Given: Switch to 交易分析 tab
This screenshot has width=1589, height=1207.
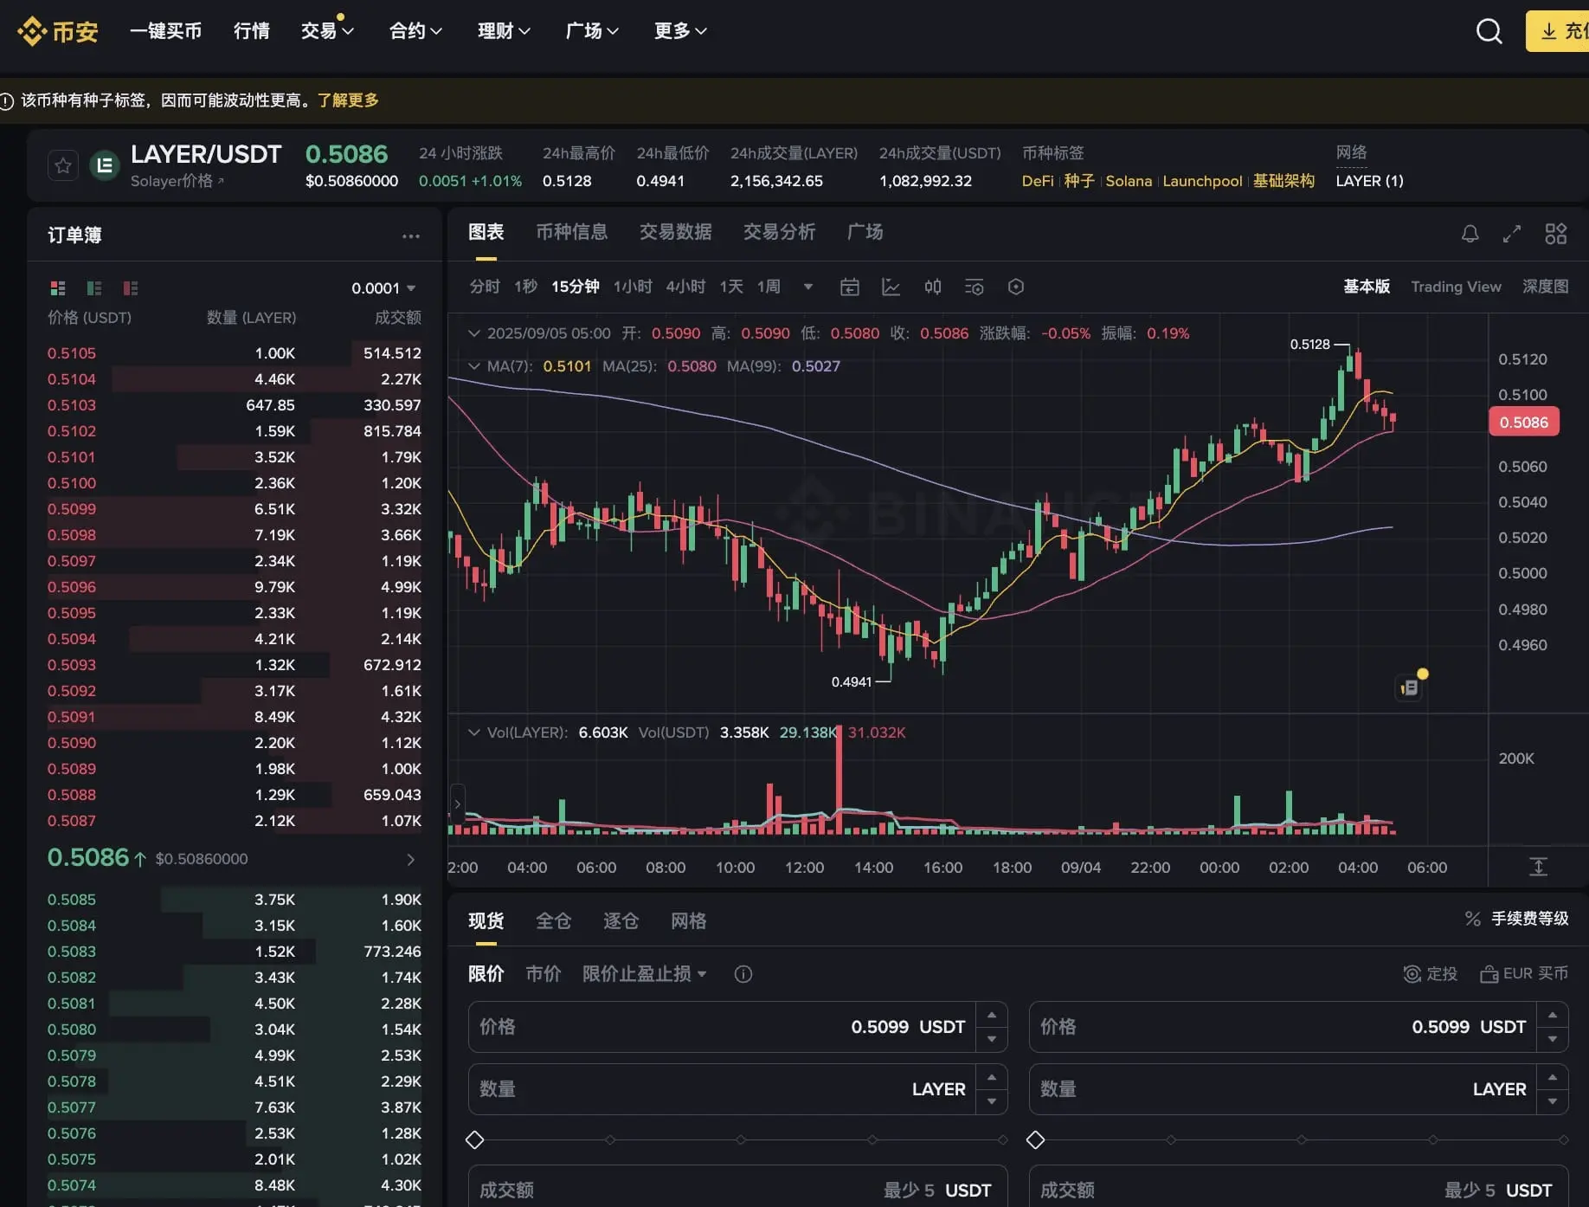Looking at the screenshot, I should pyautogui.click(x=779, y=232).
